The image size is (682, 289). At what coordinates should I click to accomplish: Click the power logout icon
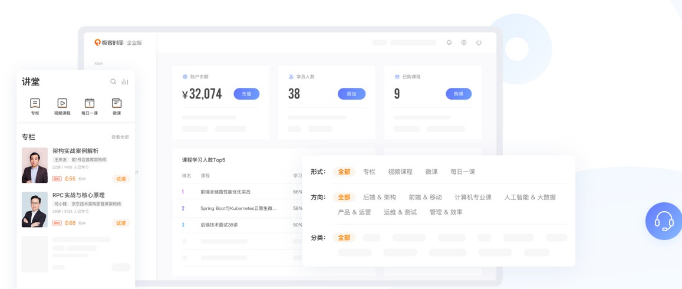click(x=479, y=42)
